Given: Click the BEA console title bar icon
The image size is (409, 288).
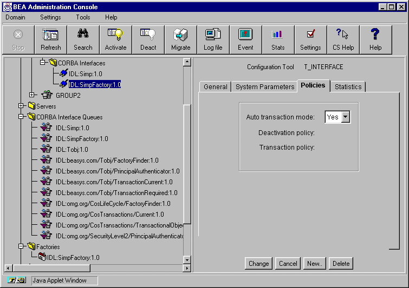Looking at the screenshot, I should (x=8, y=7).
